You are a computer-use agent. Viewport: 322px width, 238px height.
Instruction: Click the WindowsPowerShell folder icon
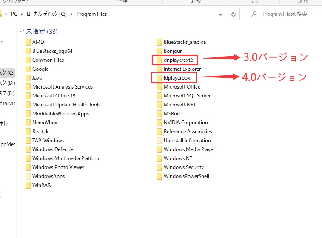click(160, 176)
